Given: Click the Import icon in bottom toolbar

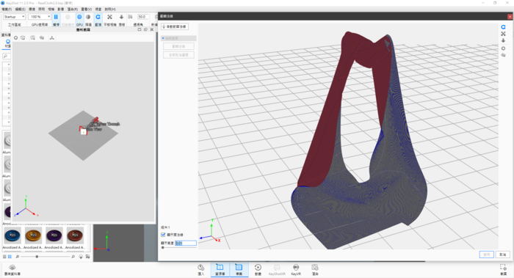Looking at the screenshot, I should 201,269.
